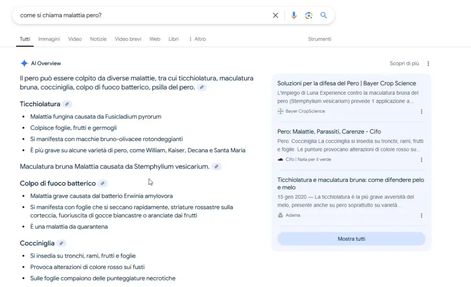Viewport: 471px width, 287px height.
Task: Open the Soluzioni per la difesa del Pero link
Action: [347, 83]
